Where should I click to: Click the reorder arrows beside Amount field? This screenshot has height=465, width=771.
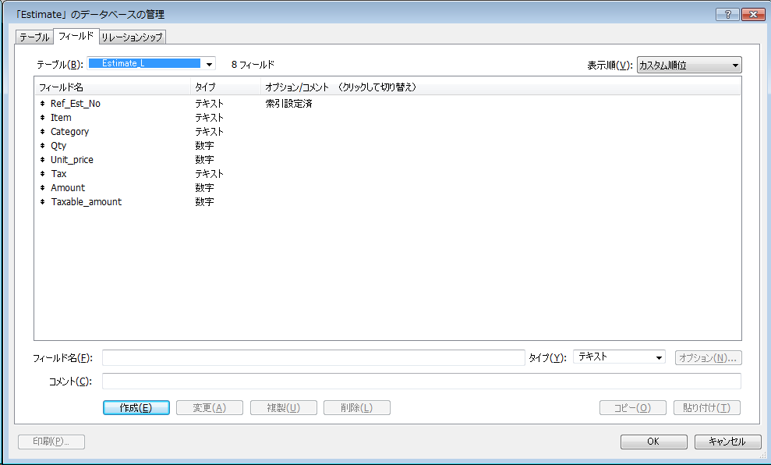tap(41, 187)
